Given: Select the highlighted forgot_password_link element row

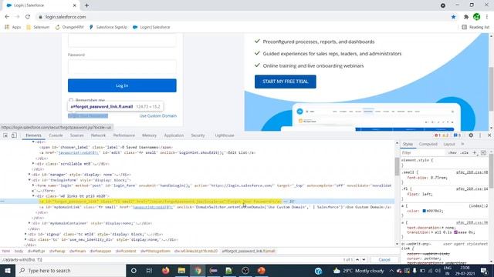Looking at the screenshot, I should (x=197, y=202).
